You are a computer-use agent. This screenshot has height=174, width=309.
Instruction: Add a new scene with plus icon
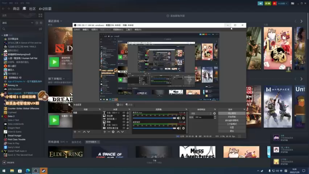[75, 132]
